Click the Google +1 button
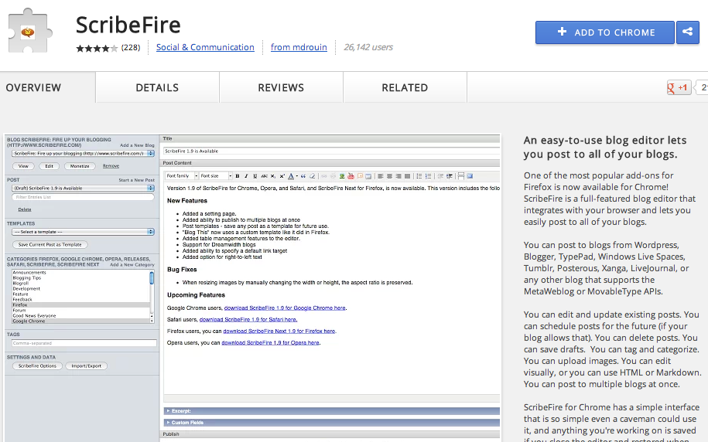 679,87
